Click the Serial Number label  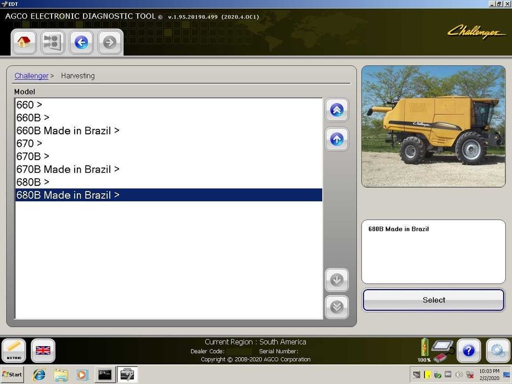click(x=279, y=351)
